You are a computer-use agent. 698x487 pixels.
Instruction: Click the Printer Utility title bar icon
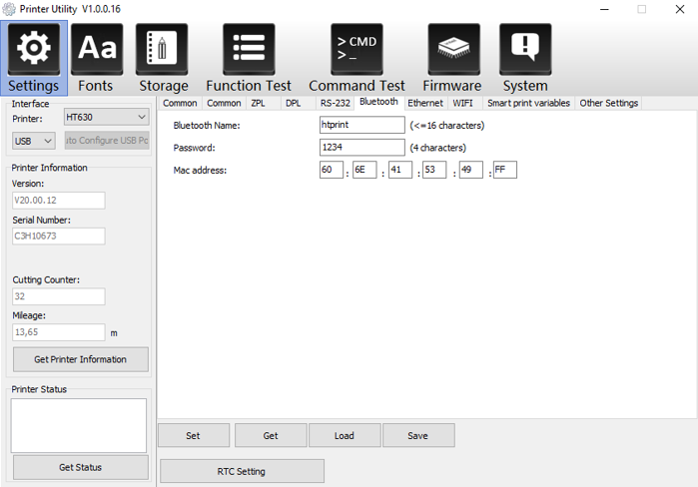point(9,9)
